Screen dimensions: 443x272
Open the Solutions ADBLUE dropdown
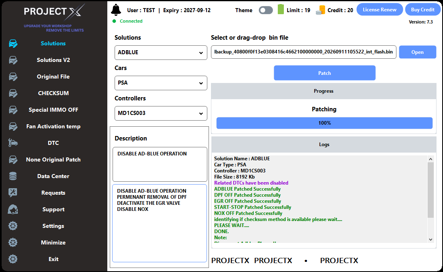click(161, 53)
